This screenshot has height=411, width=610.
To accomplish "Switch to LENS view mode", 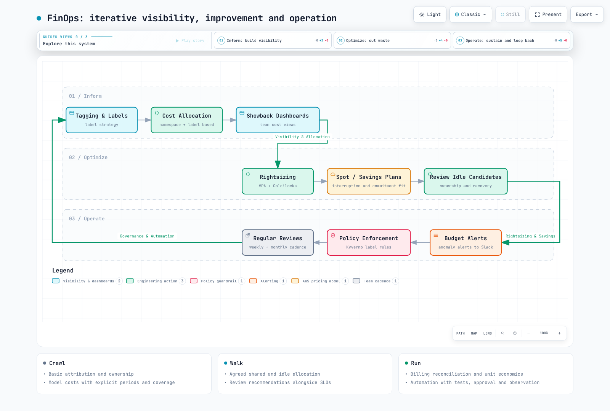I will (x=488, y=333).
